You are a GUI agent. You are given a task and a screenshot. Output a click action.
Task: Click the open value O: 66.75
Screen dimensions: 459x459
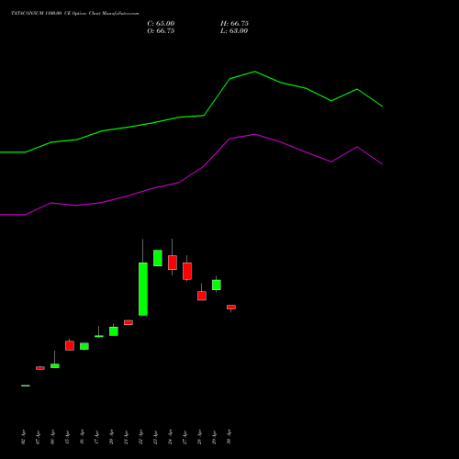pyautogui.click(x=161, y=31)
